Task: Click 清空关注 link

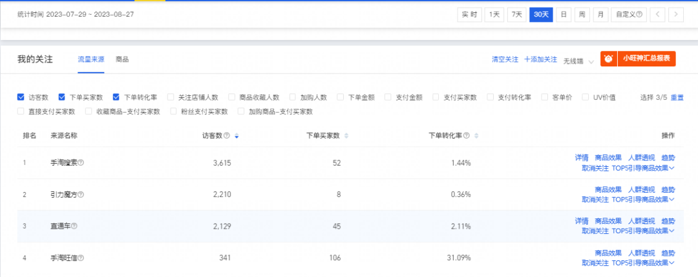Action: pos(505,59)
